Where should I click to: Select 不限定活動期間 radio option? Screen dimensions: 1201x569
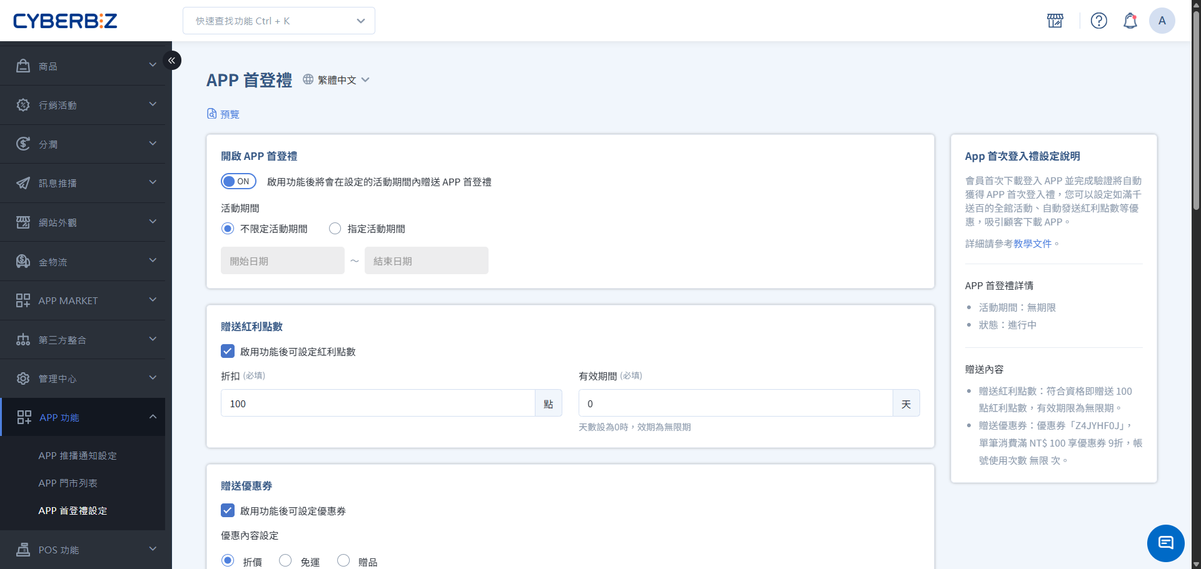(228, 229)
